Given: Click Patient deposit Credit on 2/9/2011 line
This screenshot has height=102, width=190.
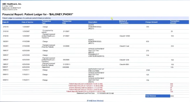Looking at the screenshot, I should [x=86, y=88].
